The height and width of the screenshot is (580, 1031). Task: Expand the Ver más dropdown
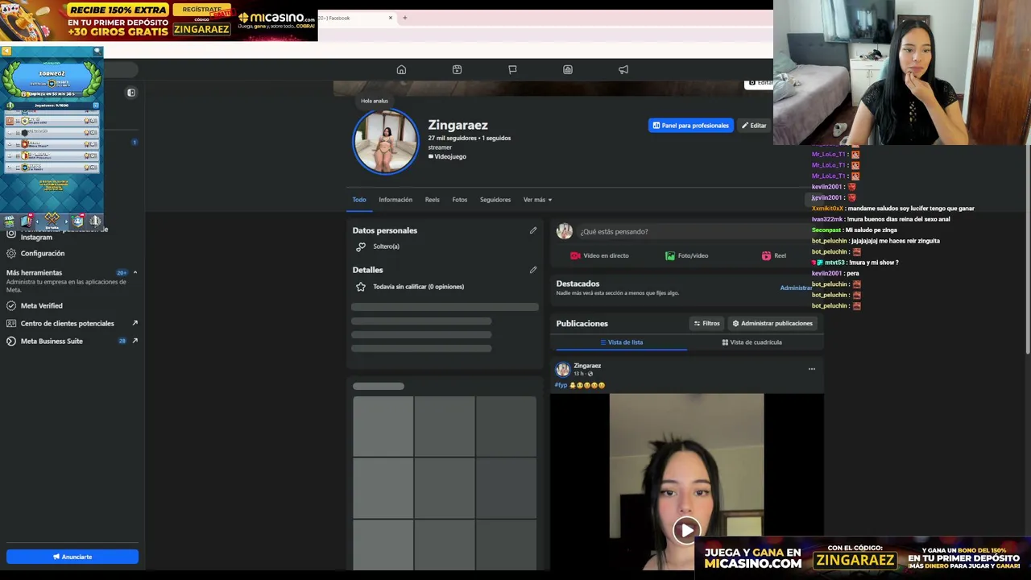click(537, 200)
